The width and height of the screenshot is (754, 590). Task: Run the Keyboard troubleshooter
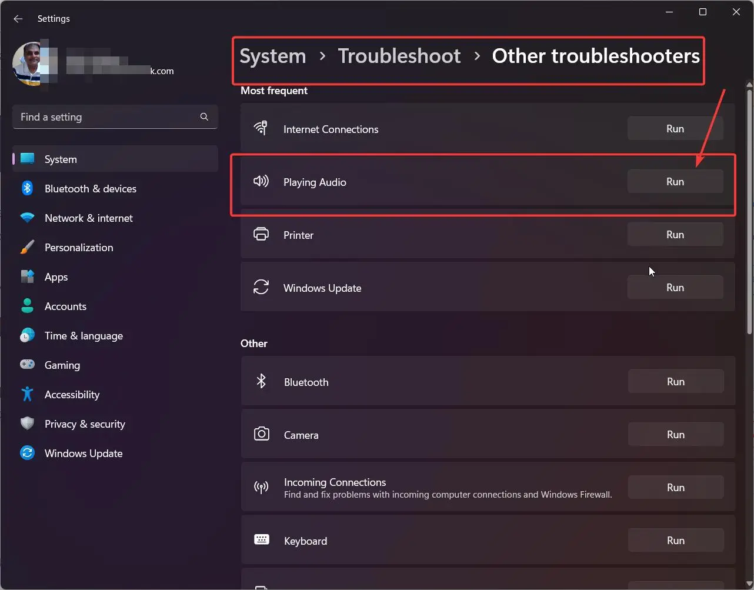point(676,541)
